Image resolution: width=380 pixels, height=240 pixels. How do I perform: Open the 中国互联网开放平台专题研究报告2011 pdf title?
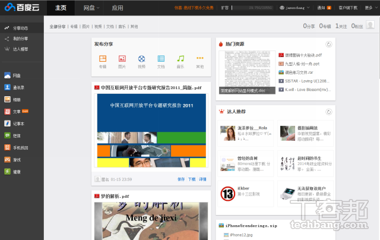point(151,88)
